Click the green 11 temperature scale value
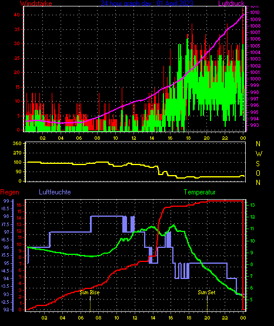Image resolution: width=274 pixels, height=326 pixels. [x=252, y=228]
